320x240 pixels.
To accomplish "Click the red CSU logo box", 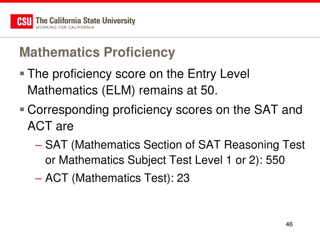I will coord(22,22).
